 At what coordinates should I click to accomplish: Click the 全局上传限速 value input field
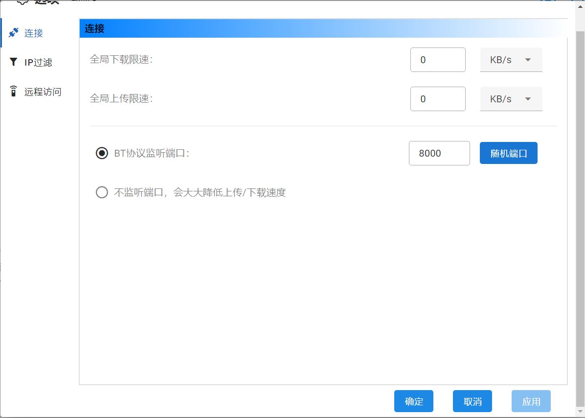tap(438, 99)
